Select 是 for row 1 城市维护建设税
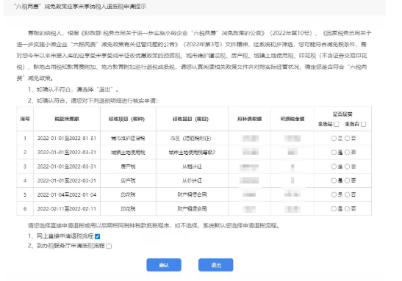 click(334, 139)
